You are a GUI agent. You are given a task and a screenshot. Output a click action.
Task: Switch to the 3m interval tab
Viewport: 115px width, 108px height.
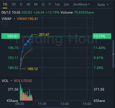coord(76,4)
